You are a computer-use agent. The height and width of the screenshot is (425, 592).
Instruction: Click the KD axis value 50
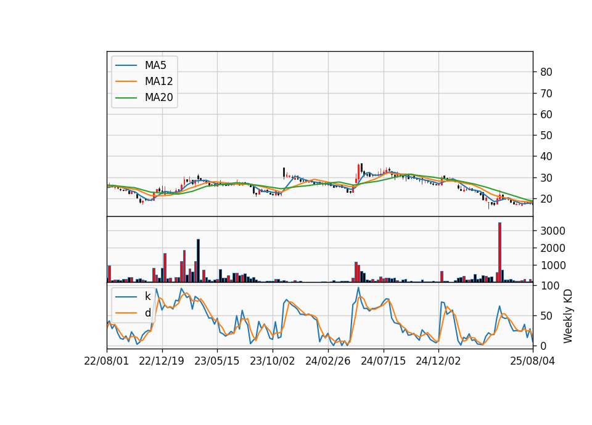pos(546,316)
